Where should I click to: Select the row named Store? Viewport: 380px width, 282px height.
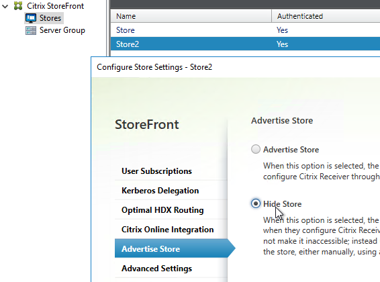(x=245, y=30)
